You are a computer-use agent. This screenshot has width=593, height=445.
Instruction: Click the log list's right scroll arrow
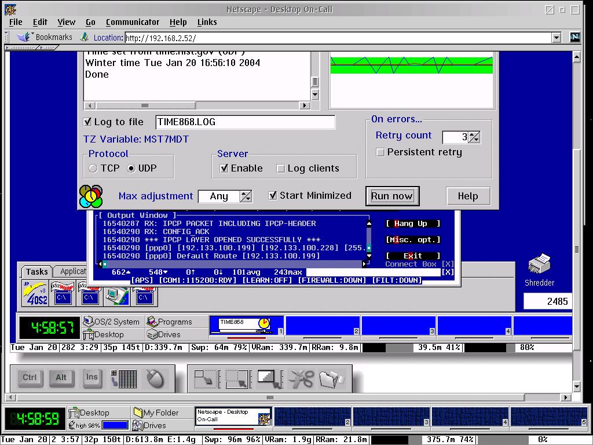coord(305,105)
